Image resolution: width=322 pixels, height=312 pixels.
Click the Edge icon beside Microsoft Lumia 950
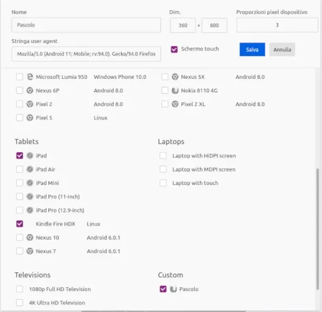30,77
